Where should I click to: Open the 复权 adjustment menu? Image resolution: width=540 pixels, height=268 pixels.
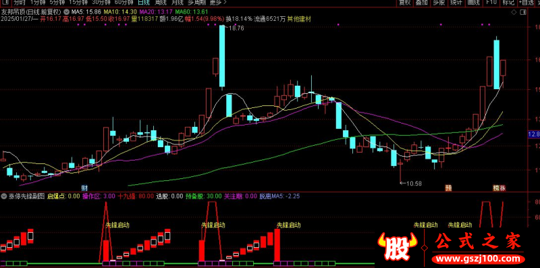[404, 3]
